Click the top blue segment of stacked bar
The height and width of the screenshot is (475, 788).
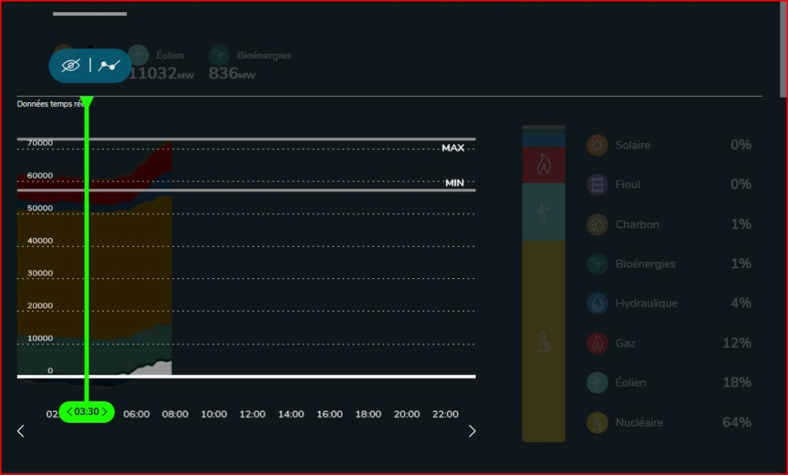click(x=543, y=138)
